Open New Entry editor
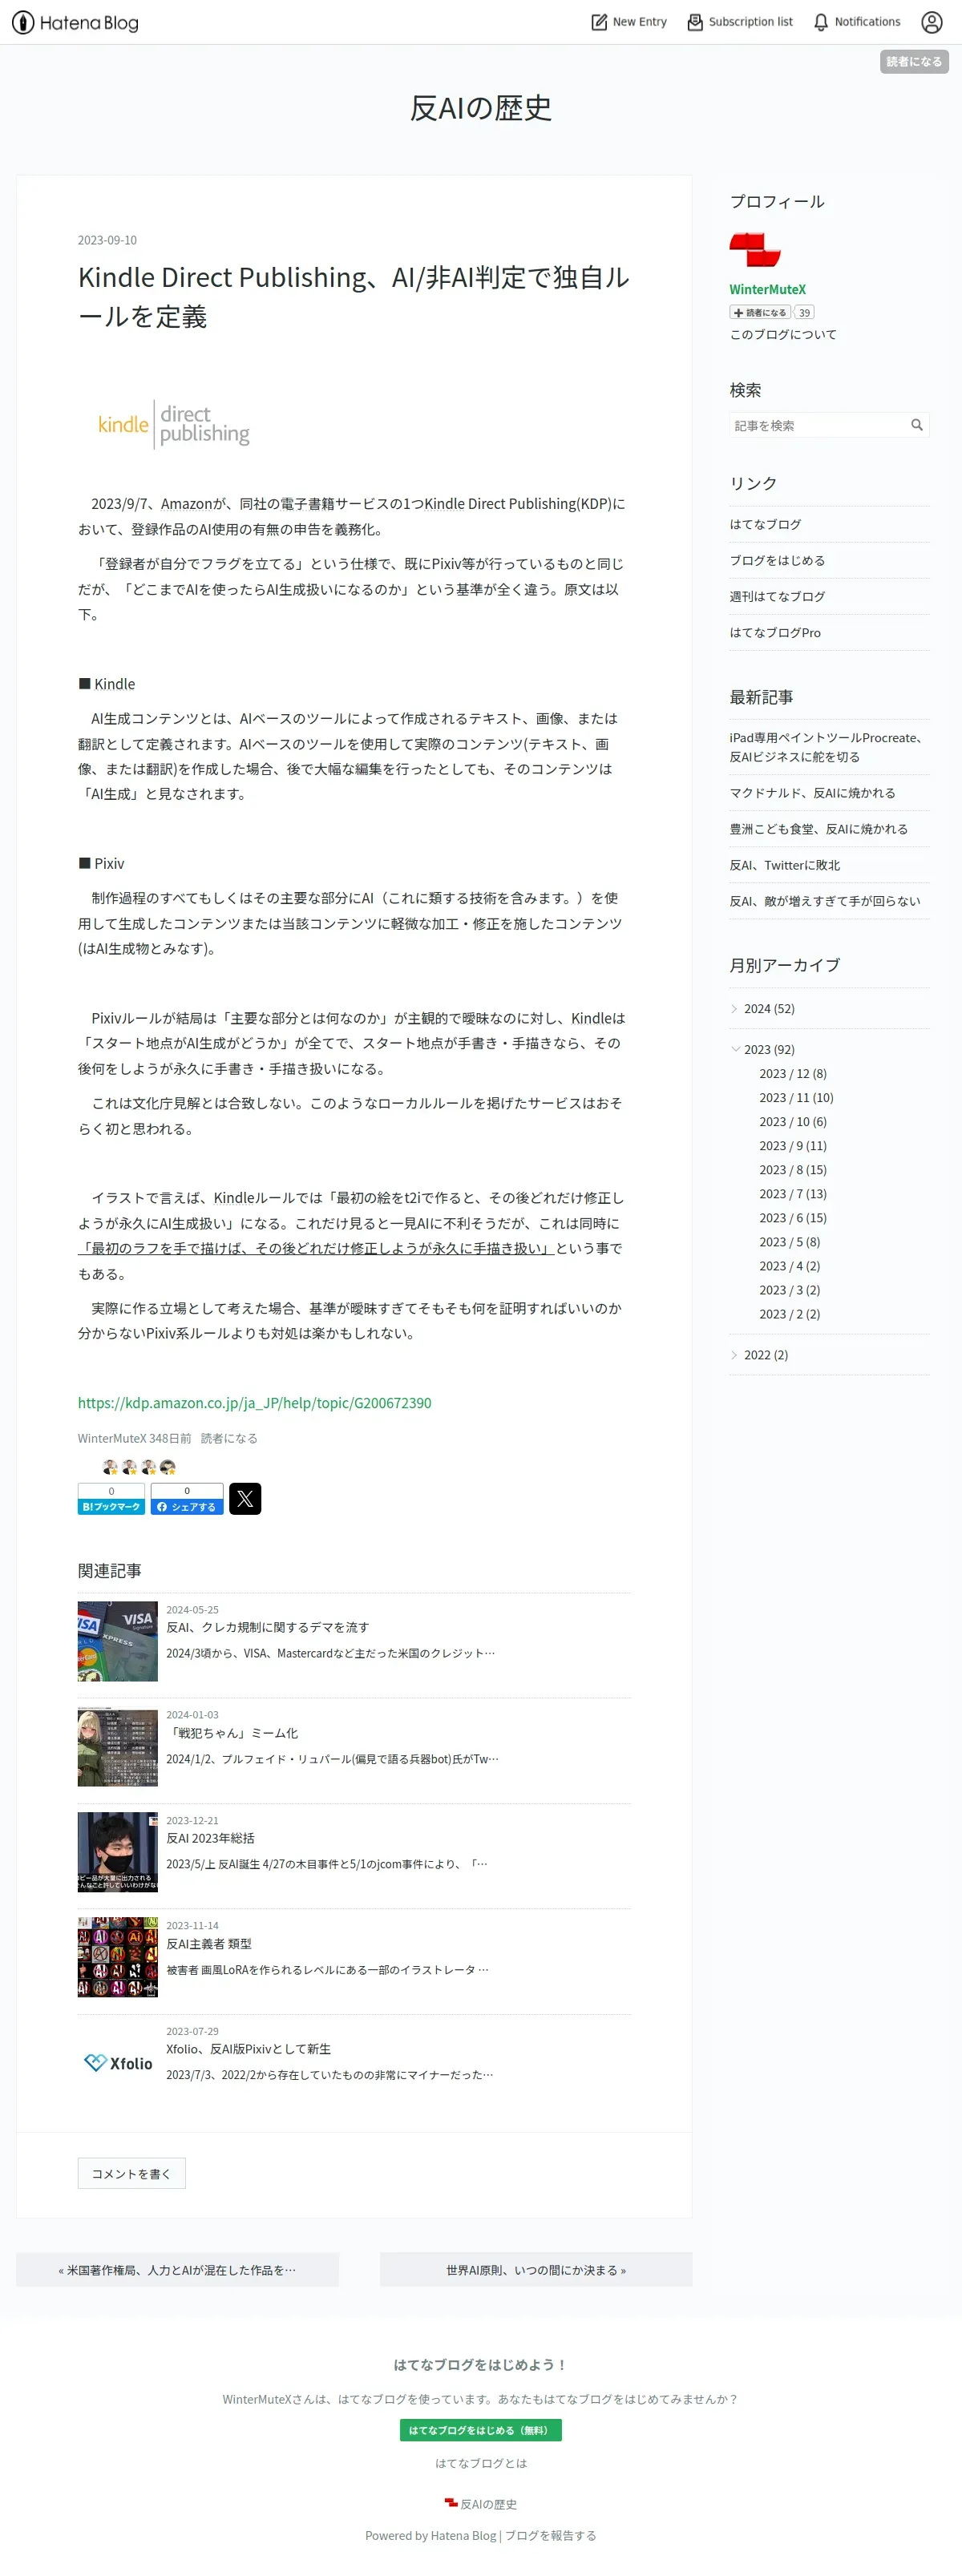Screen dimensions: 962x2576 coord(629,22)
